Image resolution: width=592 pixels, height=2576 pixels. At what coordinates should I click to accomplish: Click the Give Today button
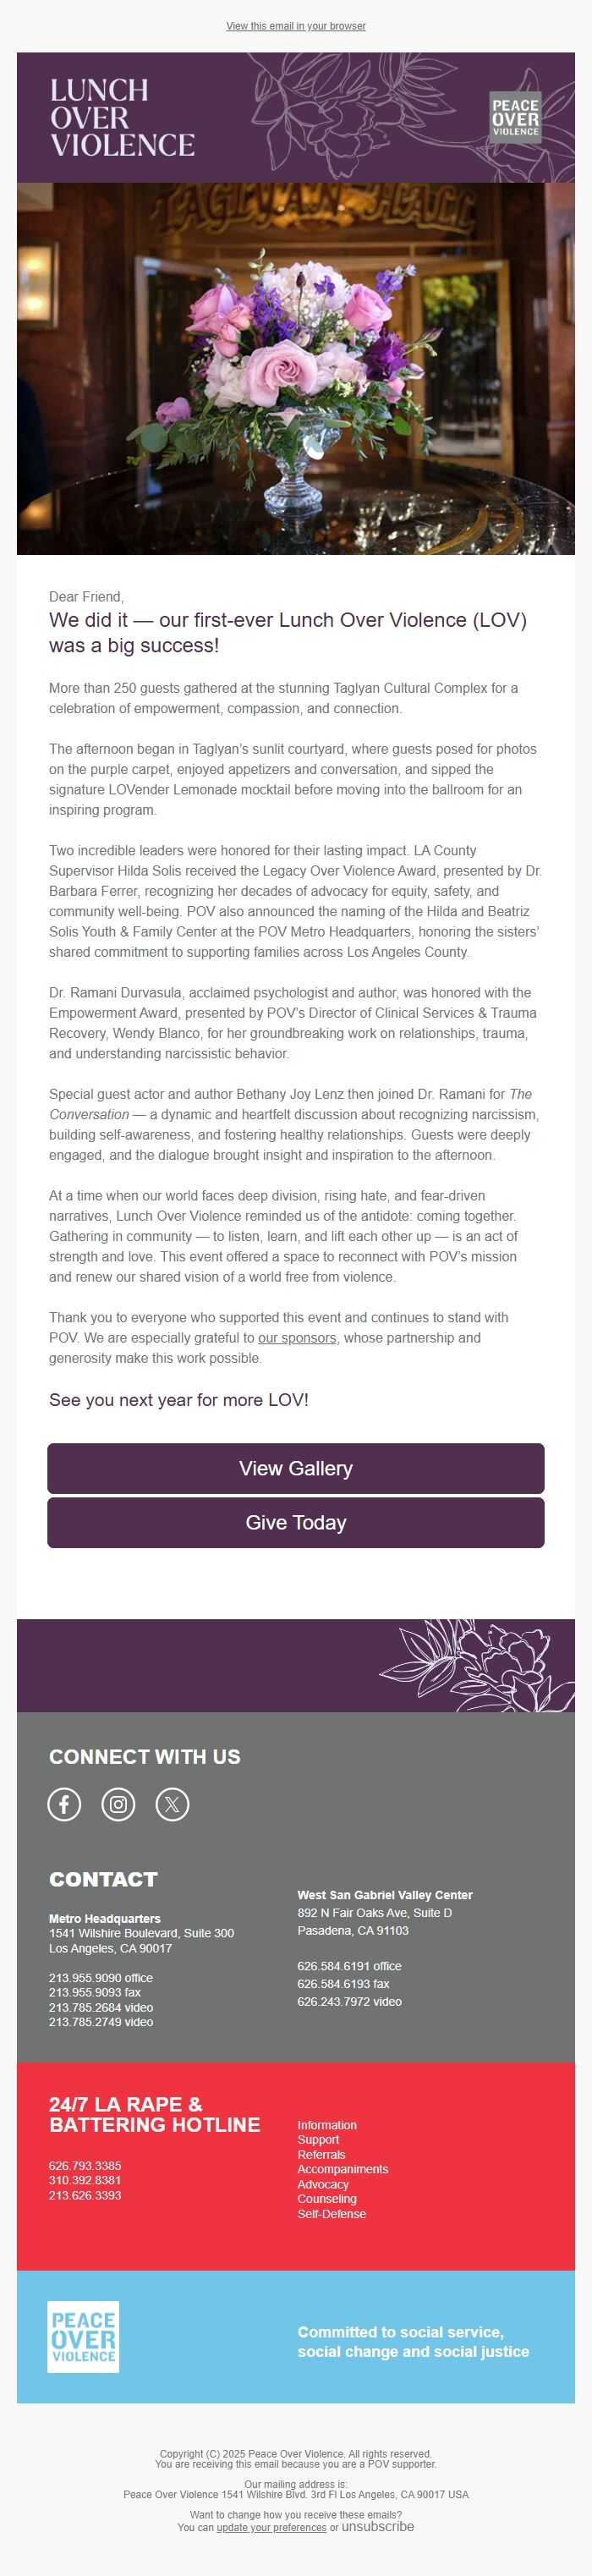coord(295,1523)
